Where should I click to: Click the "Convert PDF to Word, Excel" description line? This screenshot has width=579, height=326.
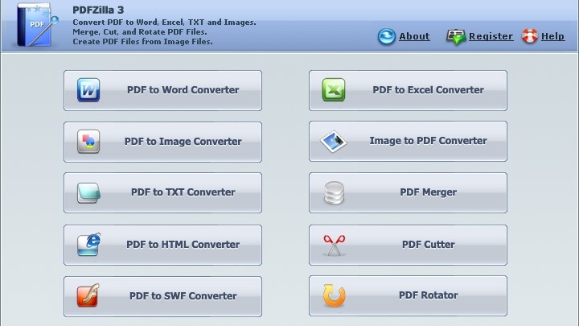point(164,23)
